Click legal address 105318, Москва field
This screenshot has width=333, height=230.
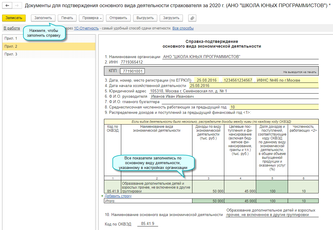pyautogui.click(x=234, y=91)
